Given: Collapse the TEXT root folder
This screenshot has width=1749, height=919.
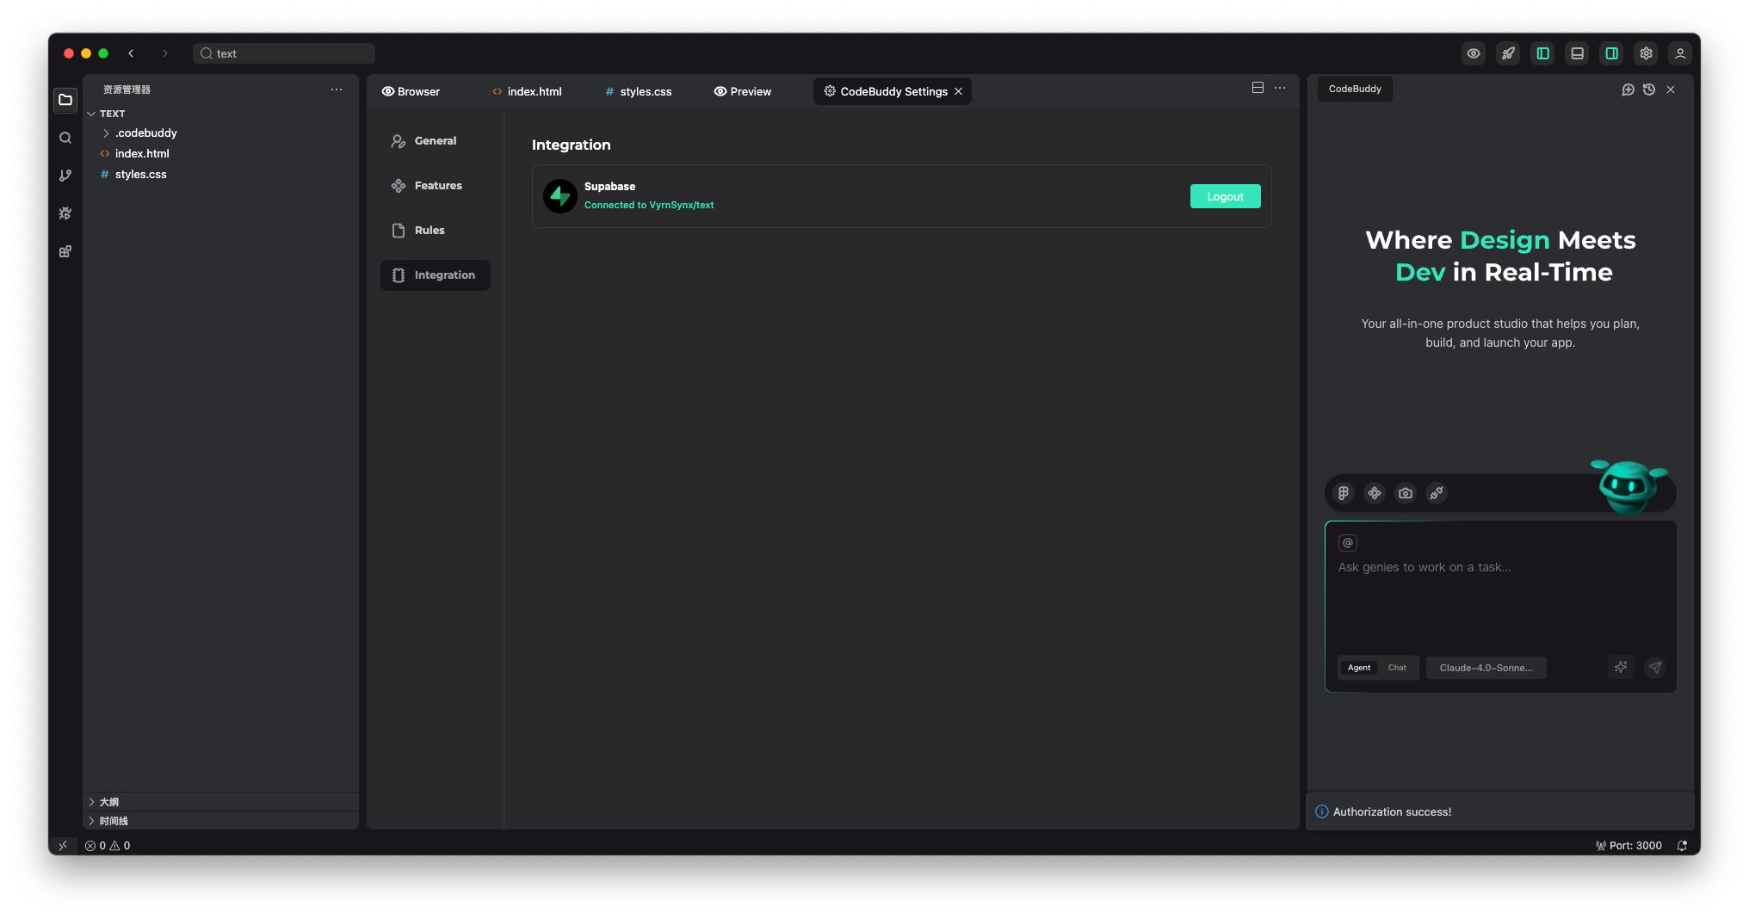Looking at the screenshot, I should [x=91, y=114].
